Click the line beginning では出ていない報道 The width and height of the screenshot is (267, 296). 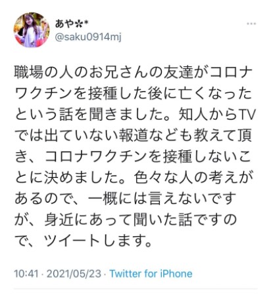pyautogui.click(x=133, y=136)
